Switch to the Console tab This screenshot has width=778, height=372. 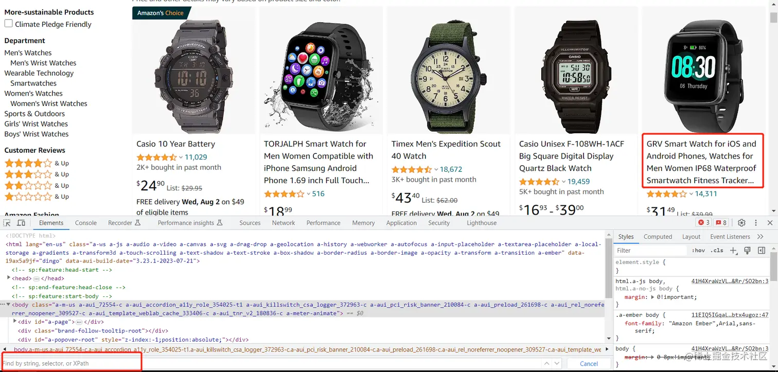[x=86, y=223]
